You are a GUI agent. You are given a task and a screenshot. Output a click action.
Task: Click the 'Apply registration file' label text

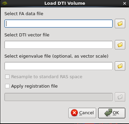tap(35, 86)
